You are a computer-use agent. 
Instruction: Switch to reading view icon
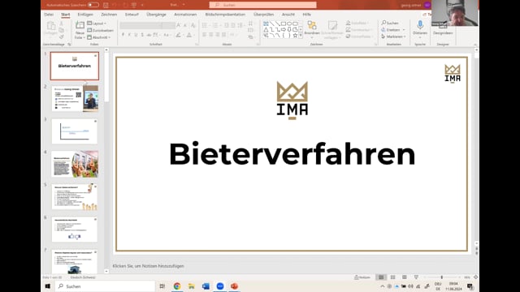pos(405,277)
